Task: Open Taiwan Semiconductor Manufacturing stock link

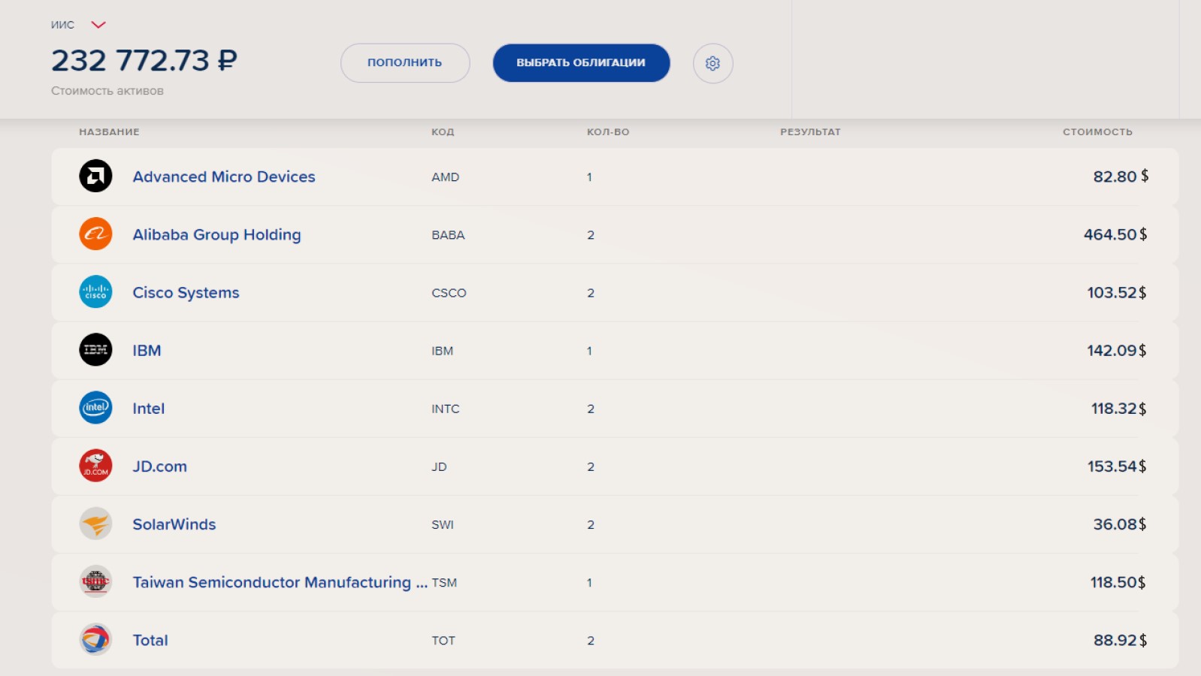Action: click(280, 582)
